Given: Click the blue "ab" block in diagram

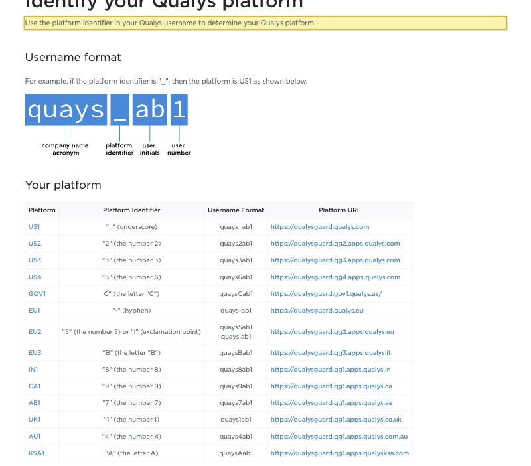Looking at the screenshot, I should click(x=150, y=110).
